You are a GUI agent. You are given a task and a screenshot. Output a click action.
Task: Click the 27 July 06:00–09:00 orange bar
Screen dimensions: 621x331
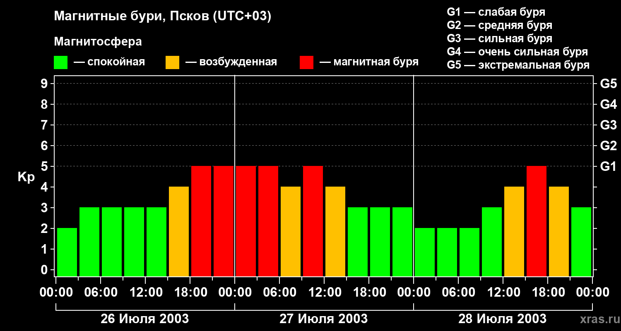(x=291, y=231)
